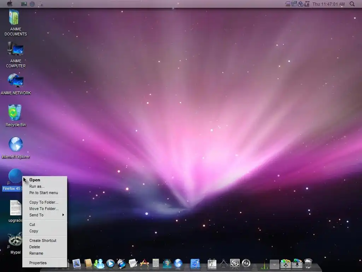The image size is (362, 272).
Task: Open the ringed-globe browser icon in dock
Action: tap(122, 263)
